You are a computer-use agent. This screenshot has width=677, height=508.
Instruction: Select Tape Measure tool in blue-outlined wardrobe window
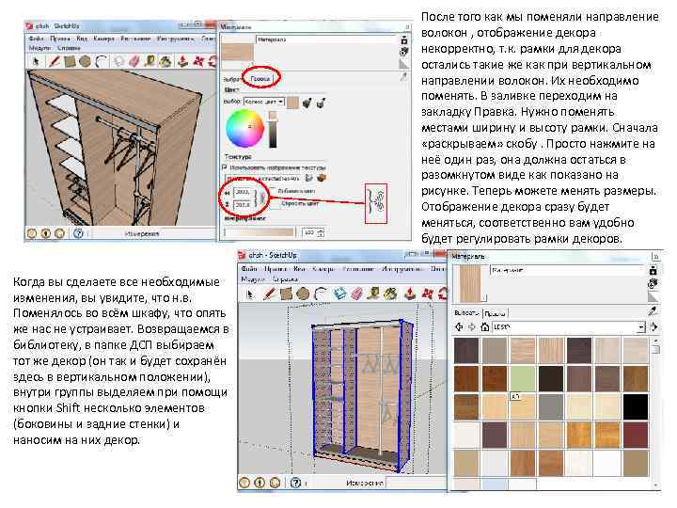click(373, 294)
